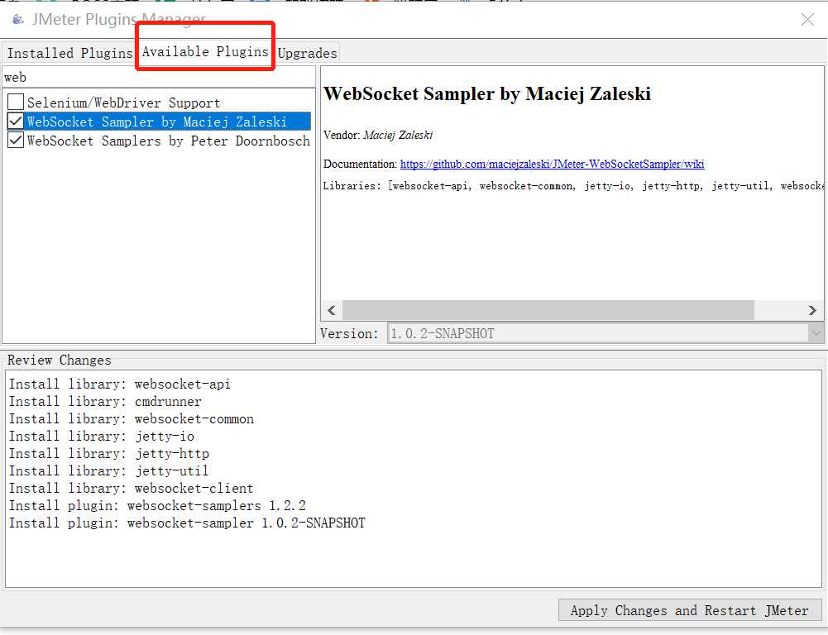Click 'Install library: jetty-io' line

(x=102, y=436)
